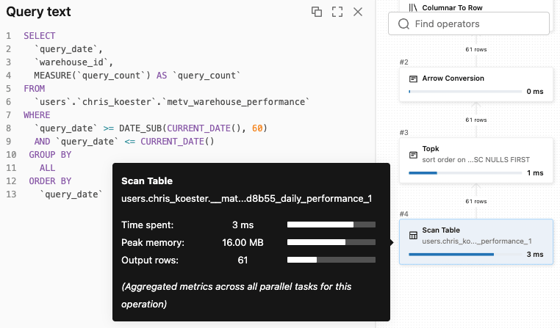Click the SELECT keyword on line 1
Screen dimensions: 560x328
click(x=39, y=36)
